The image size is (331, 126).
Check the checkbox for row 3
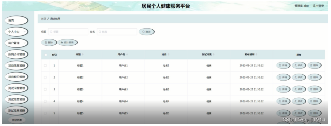tap(45, 89)
